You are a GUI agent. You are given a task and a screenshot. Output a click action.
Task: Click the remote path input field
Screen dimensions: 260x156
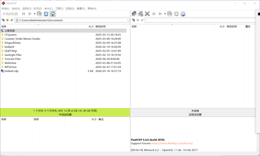pos(200,20)
